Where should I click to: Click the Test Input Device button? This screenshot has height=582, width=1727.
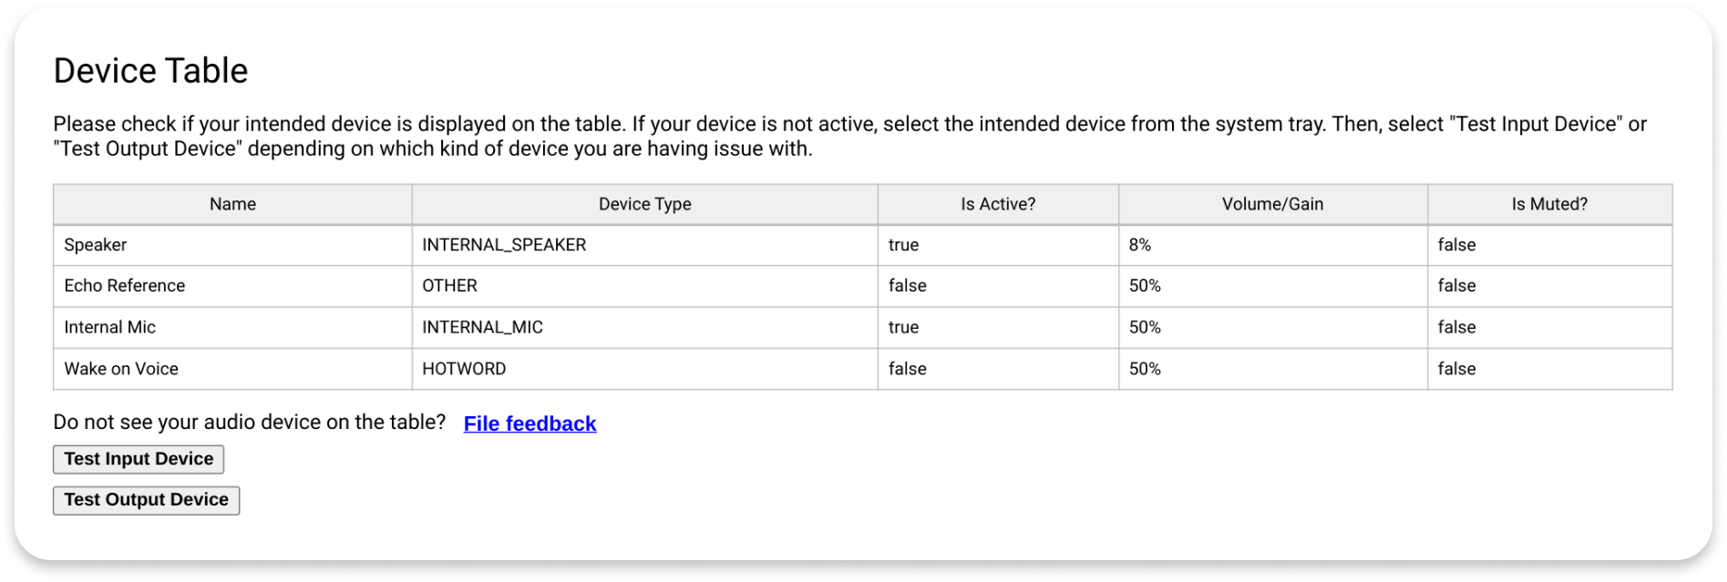[139, 459]
